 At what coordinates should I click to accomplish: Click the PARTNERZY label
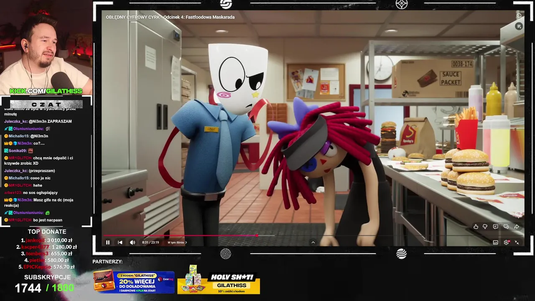107,262
